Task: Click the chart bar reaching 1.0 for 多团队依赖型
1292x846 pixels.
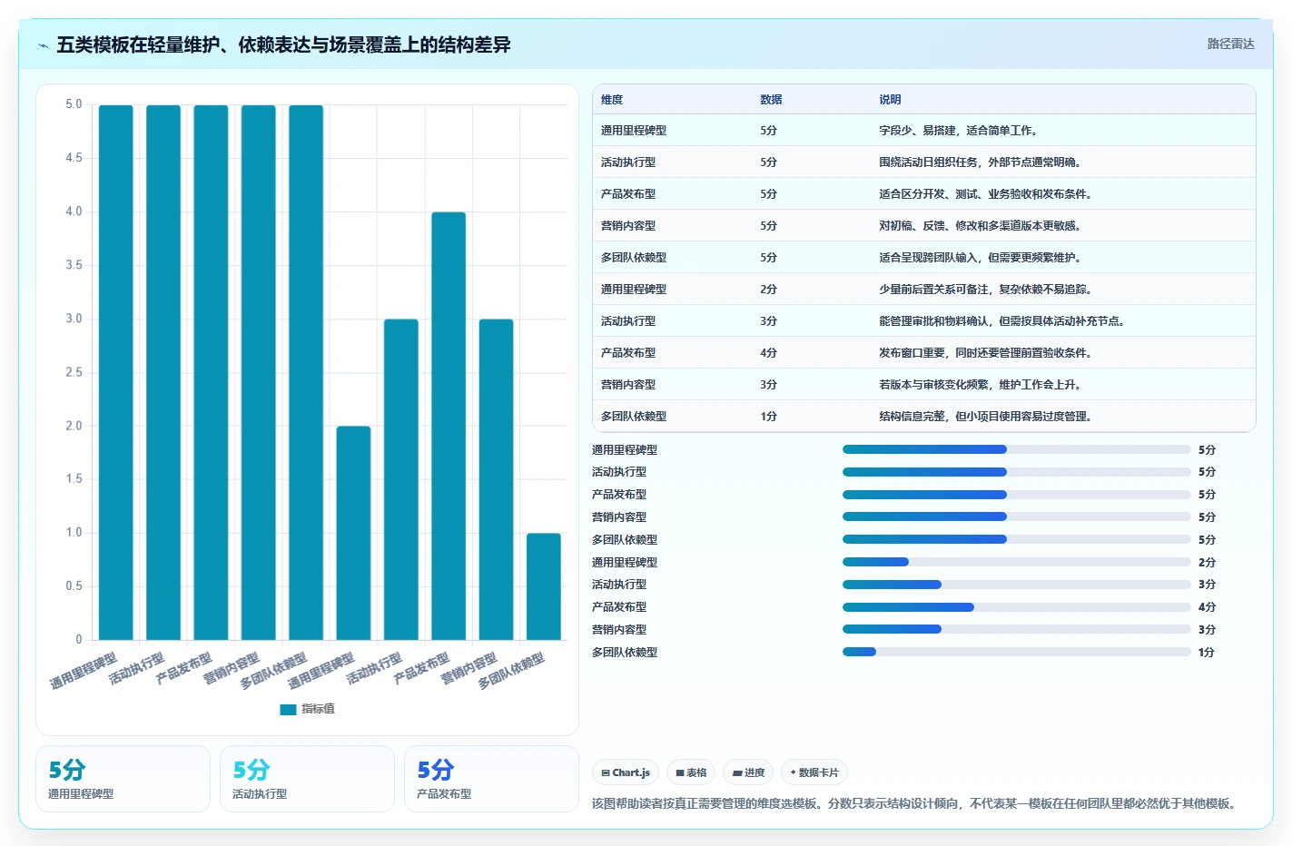Action: click(544, 586)
